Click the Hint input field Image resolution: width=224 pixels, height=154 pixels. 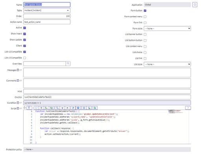(107, 91)
